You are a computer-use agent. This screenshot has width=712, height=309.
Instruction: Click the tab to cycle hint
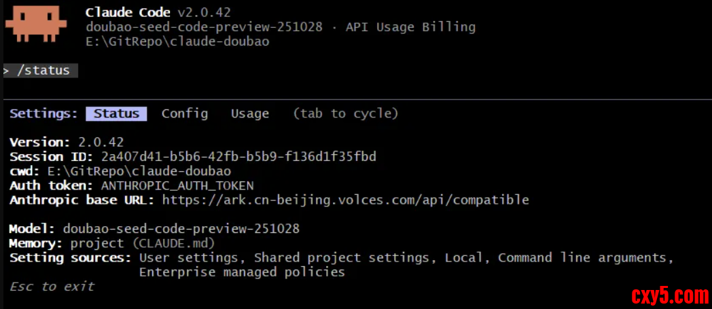click(345, 113)
